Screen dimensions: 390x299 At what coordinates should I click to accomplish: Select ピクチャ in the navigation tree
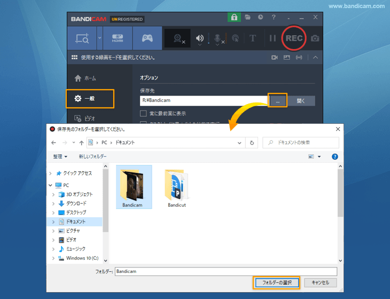(x=73, y=231)
